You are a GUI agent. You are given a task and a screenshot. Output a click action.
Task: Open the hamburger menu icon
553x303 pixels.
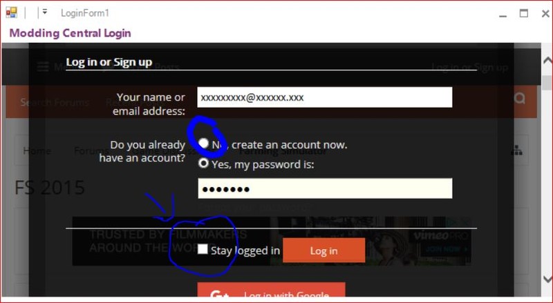pyautogui.click(x=43, y=66)
